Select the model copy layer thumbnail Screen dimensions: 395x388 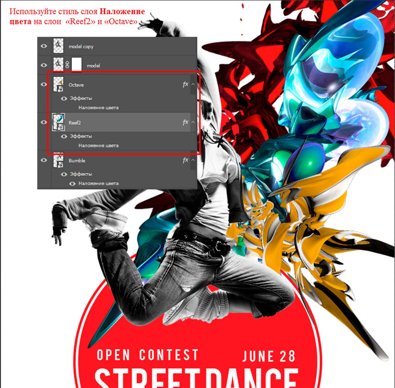[58, 46]
